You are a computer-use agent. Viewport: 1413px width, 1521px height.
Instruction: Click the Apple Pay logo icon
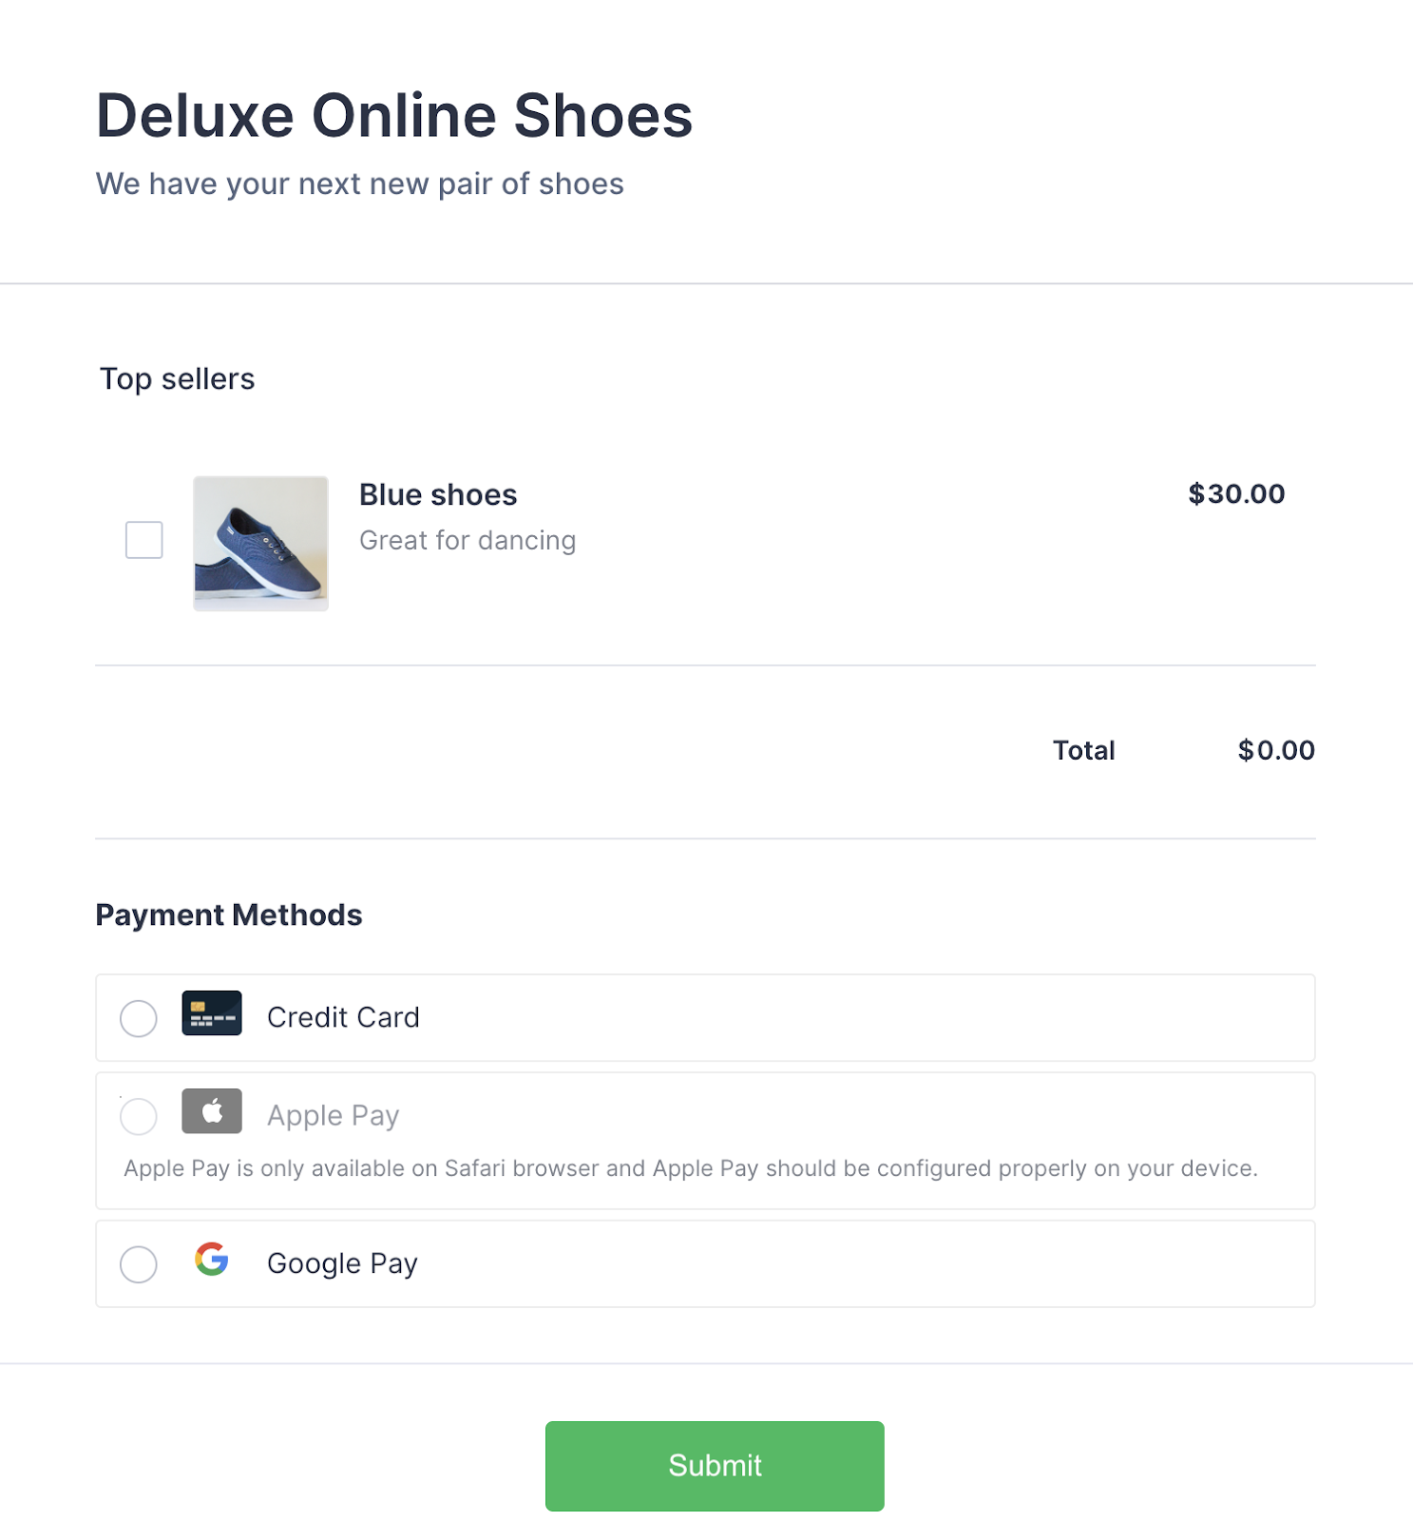pos(212,1111)
